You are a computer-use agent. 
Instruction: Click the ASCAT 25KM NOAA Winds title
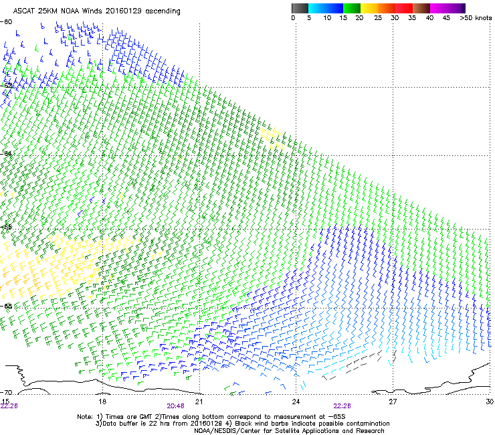tap(96, 11)
